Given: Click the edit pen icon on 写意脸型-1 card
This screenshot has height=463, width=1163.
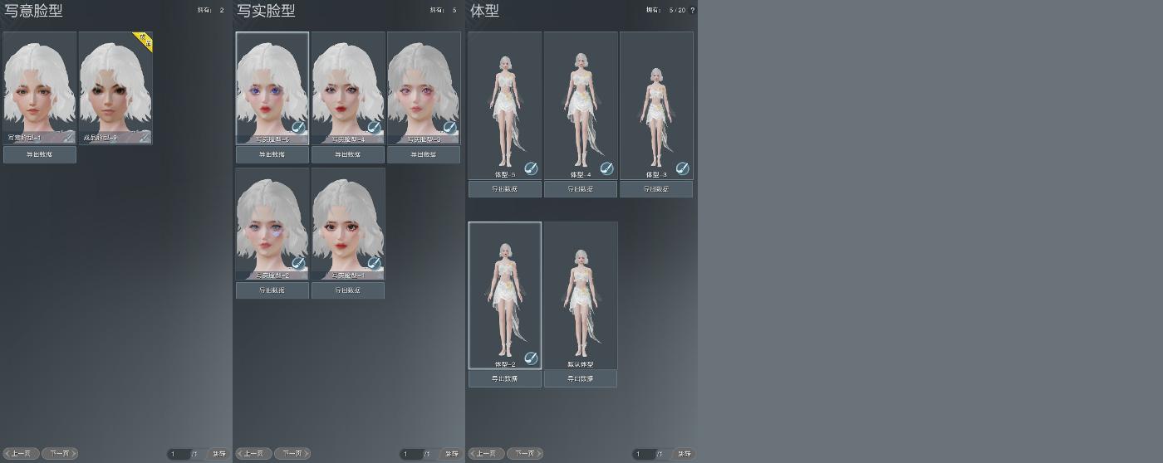Looking at the screenshot, I should pos(69,137).
